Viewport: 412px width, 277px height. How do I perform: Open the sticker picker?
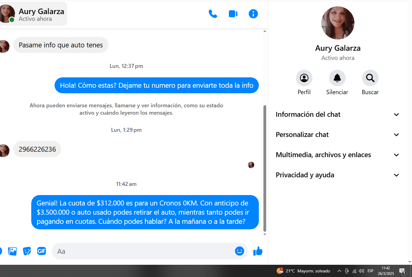click(x=27, y=251)
